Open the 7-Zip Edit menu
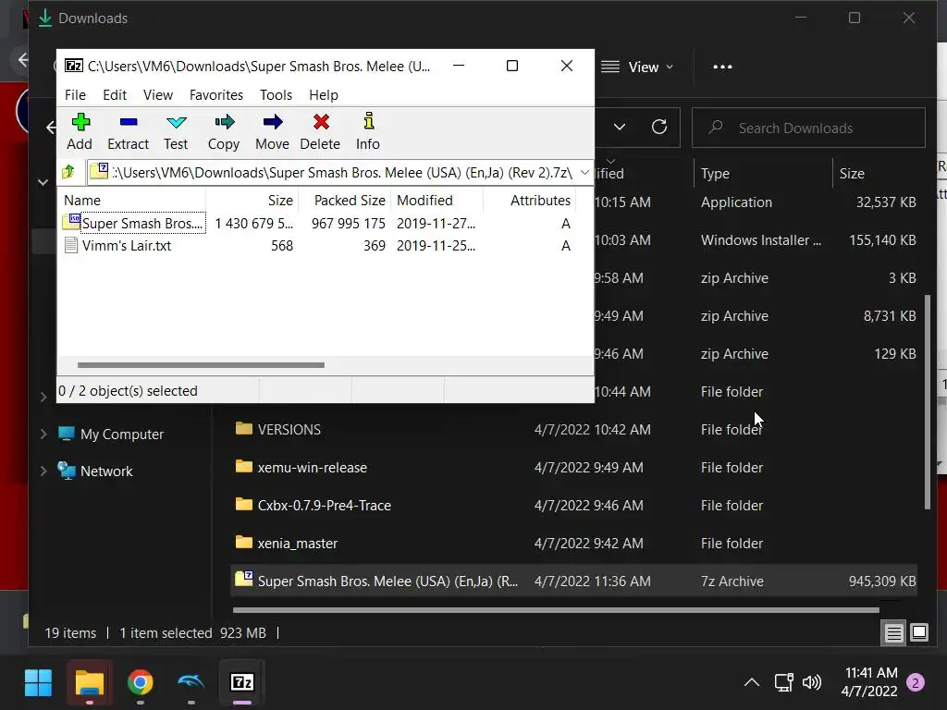Screen dimensions: 947x710 point(114,95)
